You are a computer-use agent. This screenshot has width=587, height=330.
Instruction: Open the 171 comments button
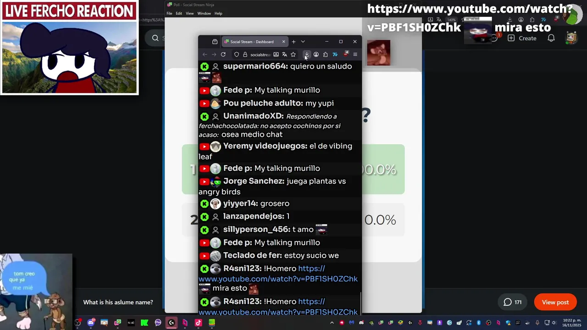(x=512, y=302)
